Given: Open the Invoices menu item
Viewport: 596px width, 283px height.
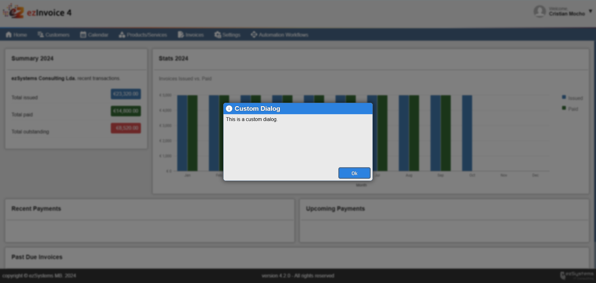Looking at the screenshot, I should [191, 35].
